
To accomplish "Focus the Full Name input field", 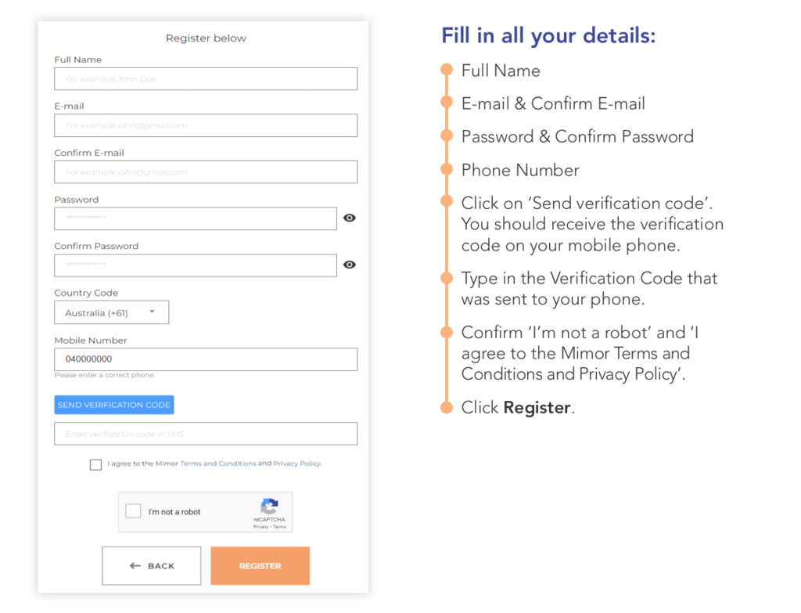I will point(206,79).
